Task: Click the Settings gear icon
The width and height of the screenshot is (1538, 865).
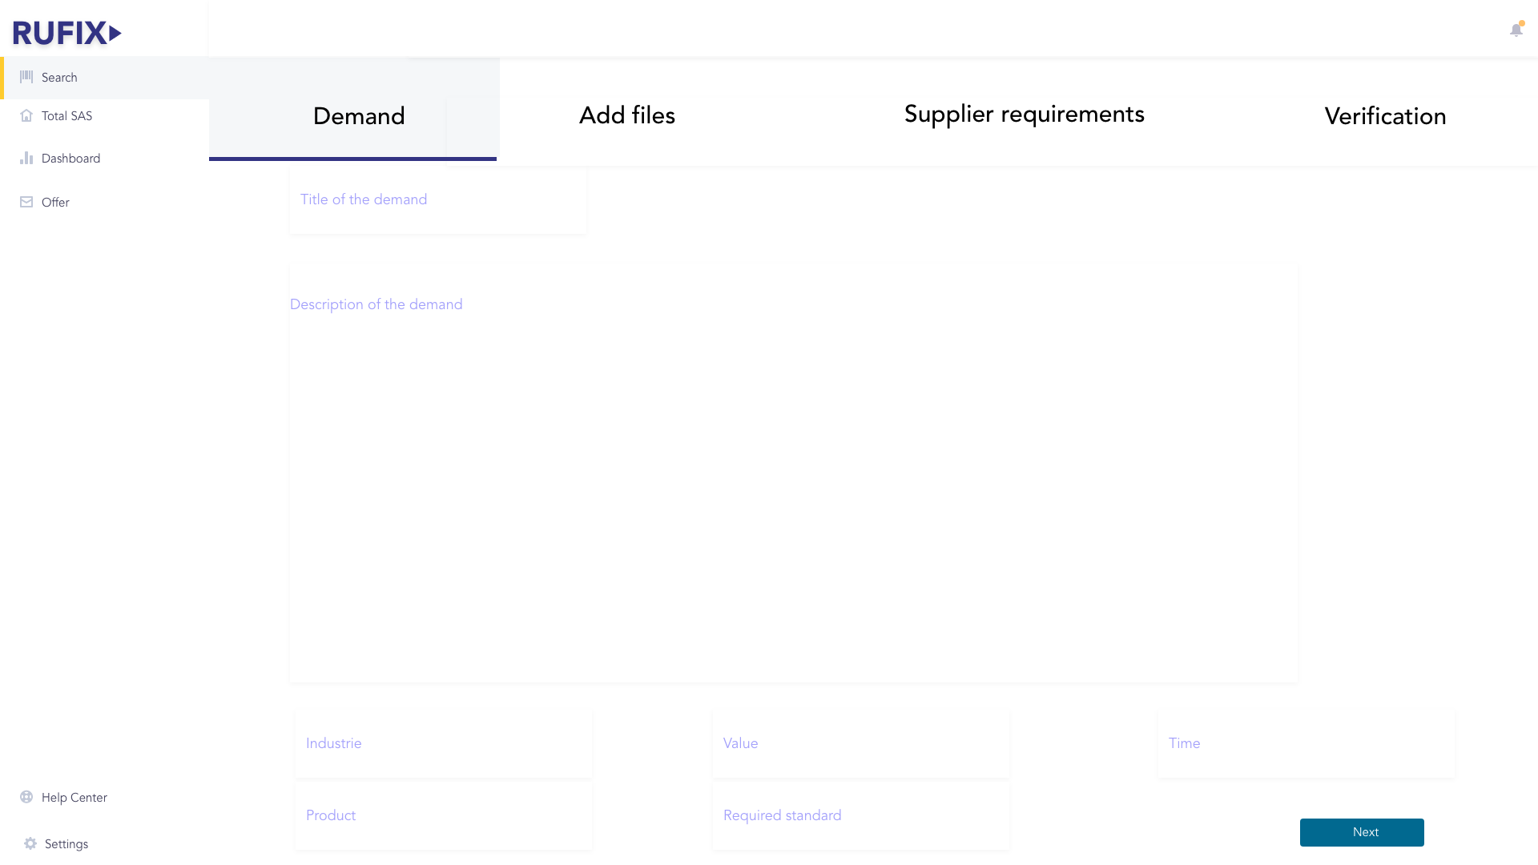Action: tap(30, 843)
